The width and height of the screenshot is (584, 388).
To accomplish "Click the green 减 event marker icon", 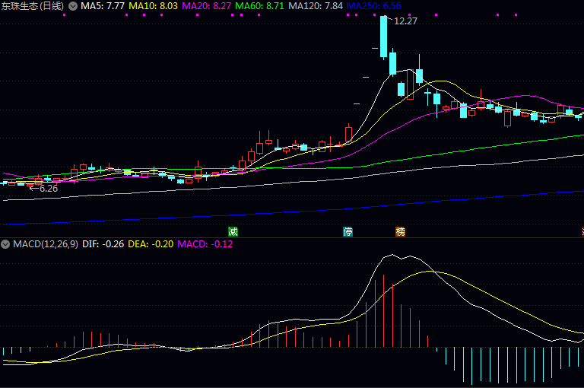I will pos(233,231).
